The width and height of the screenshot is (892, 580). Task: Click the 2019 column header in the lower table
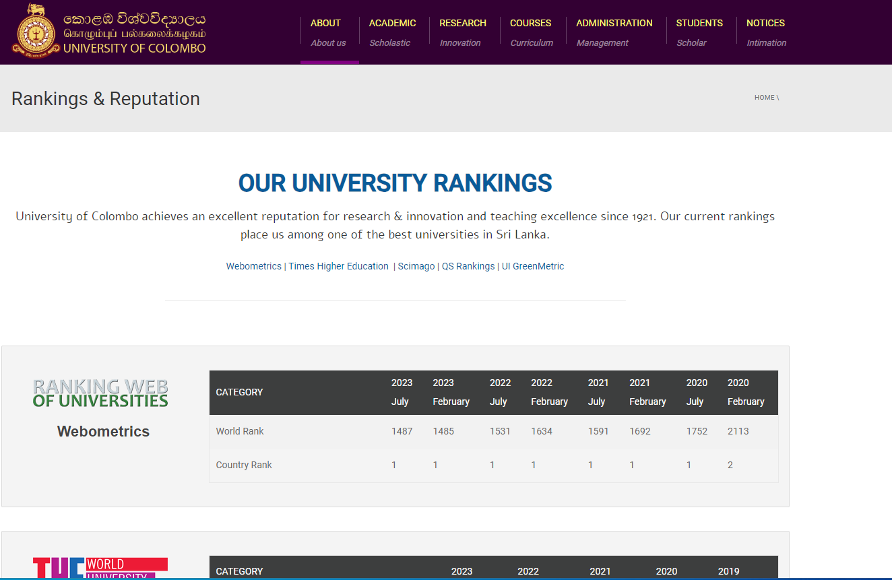tap(729, 571)
